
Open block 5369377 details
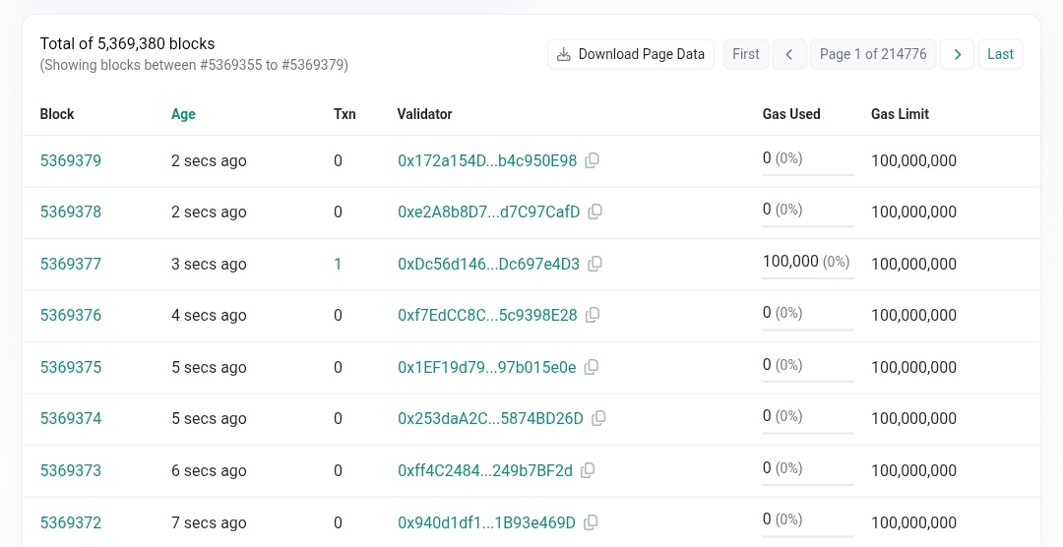[x=71, y=264]
